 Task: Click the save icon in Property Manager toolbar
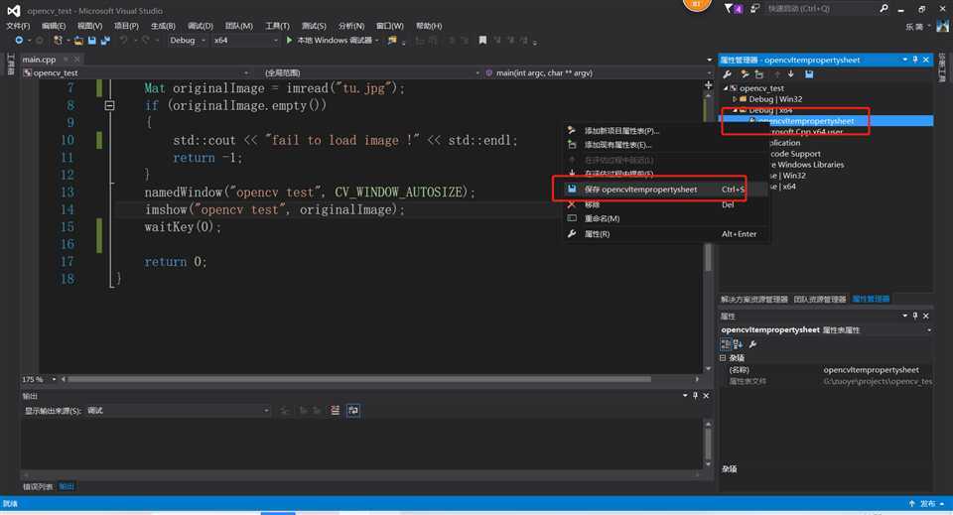pyautogui.click(x=809, y=74)
